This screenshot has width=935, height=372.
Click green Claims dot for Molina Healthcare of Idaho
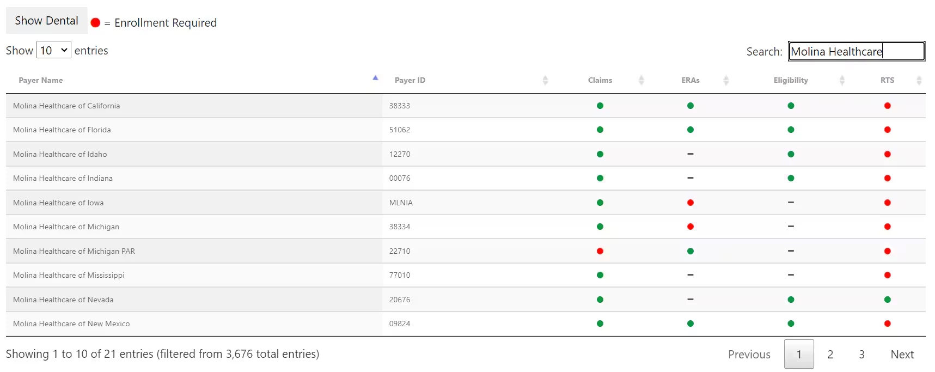tap(600, 154)
